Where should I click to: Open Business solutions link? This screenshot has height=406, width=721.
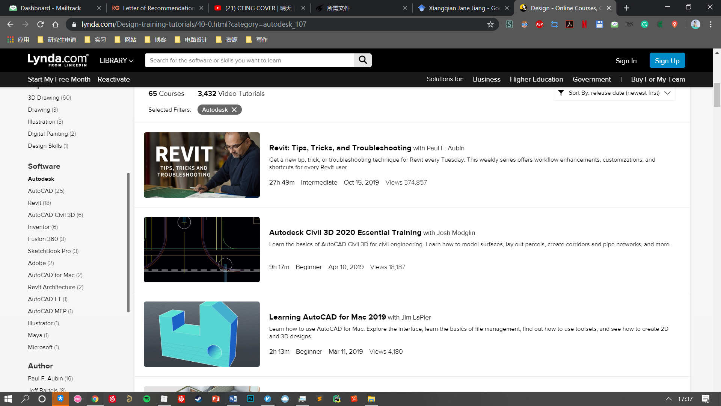[x=486, y=79]
